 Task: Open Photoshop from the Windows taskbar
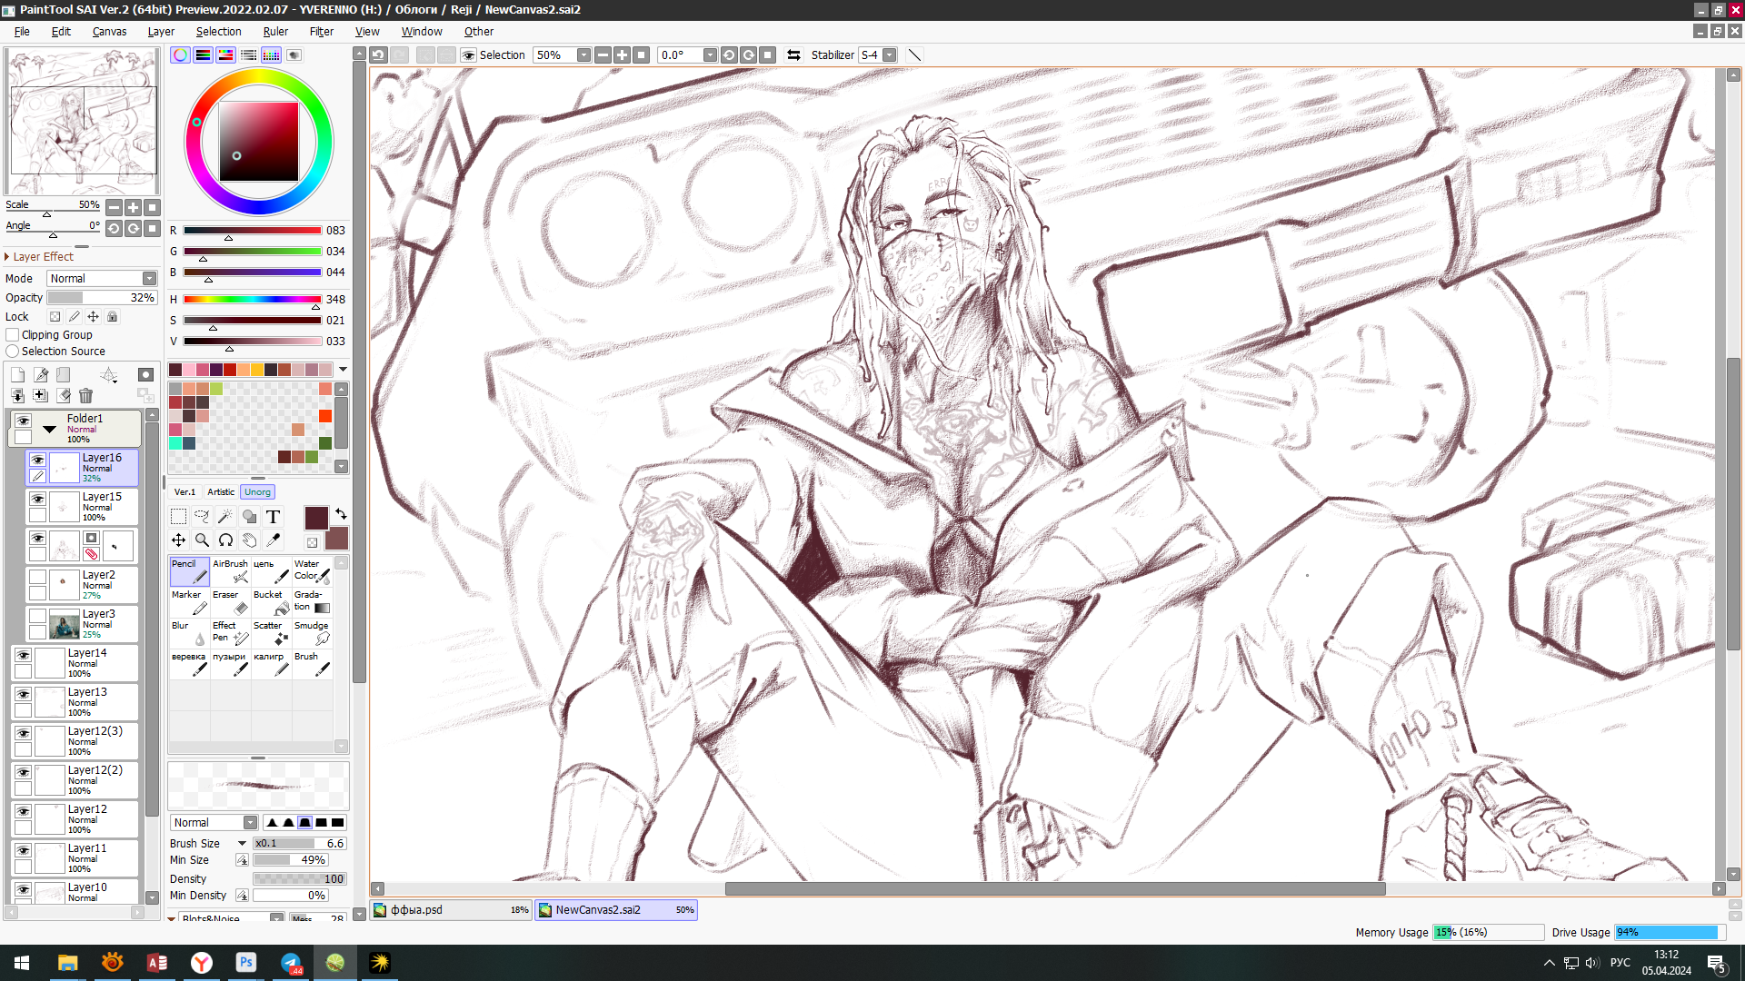[x=246, y=963]
